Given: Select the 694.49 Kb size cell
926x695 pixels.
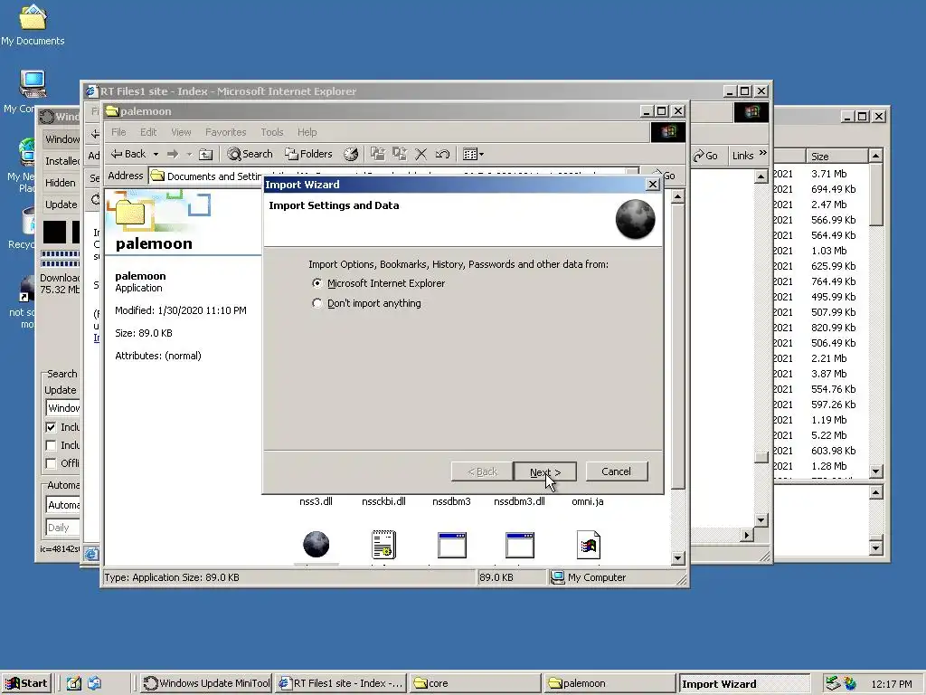Looking at the screenshot, I should 833,189.
